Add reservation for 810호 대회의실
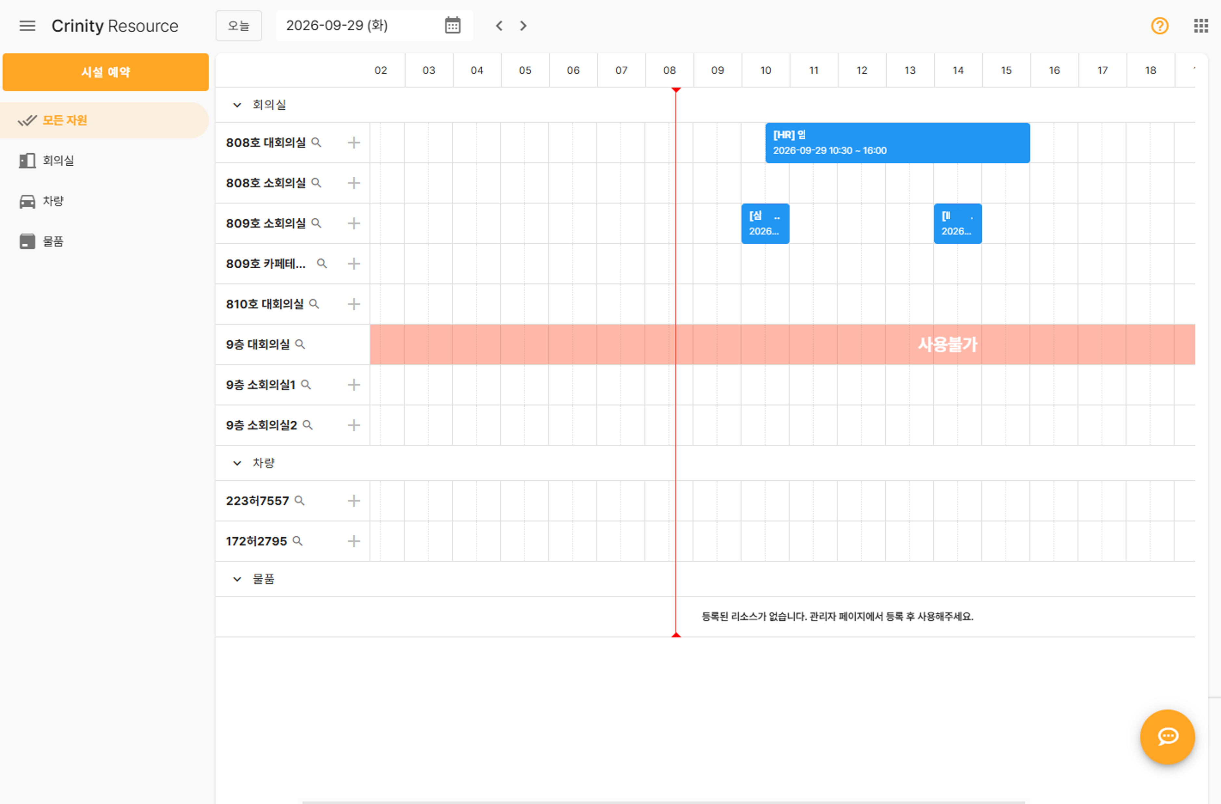 [354, 304]
